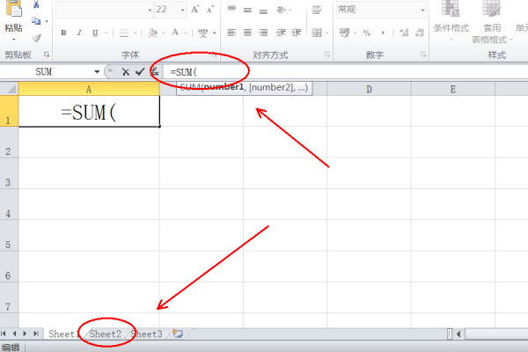
Task: Jump to last sheet with navigation arrow
Action: click(x=36, y=334)
